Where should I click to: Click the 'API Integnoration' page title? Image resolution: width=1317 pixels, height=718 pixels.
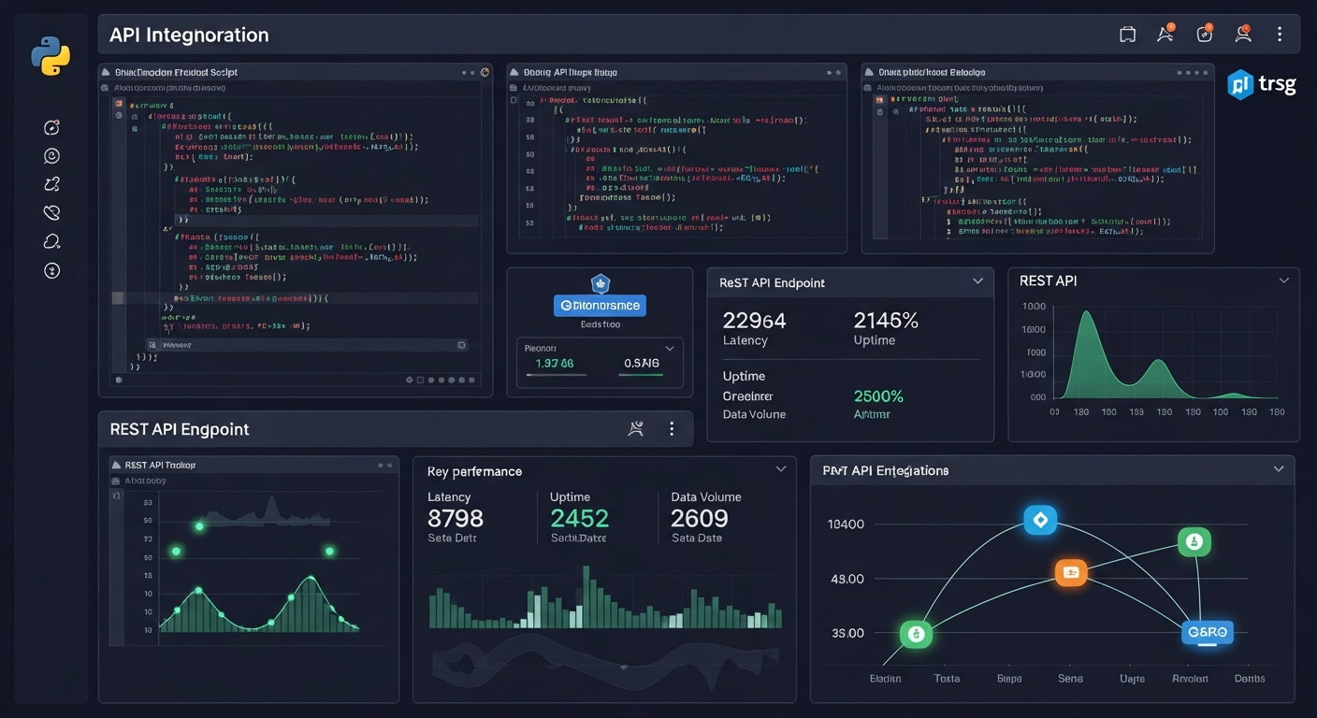pos(189,35)
